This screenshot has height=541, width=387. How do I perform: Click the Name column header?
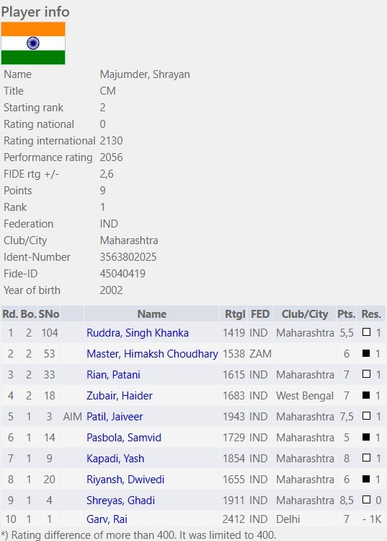[152, 314]
